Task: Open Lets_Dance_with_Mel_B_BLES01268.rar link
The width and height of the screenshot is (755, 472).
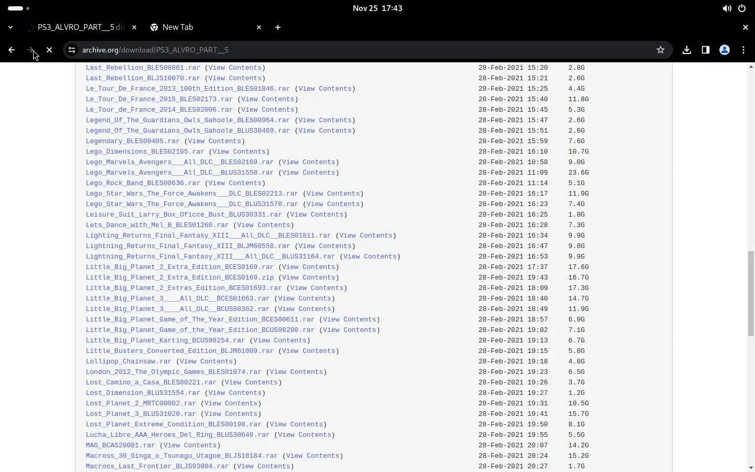Action: [x=157, y=225]
